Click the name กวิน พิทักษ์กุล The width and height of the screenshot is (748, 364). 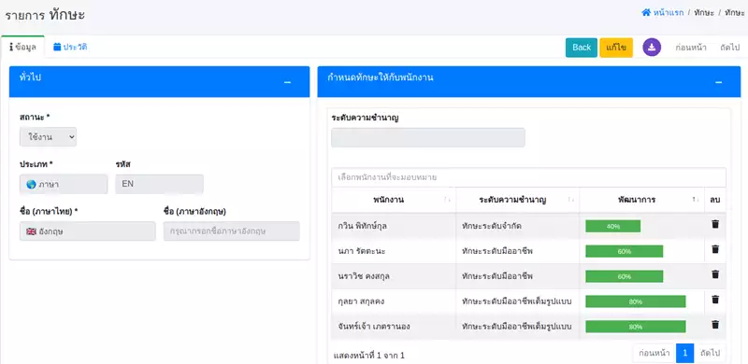click(362, 226)
